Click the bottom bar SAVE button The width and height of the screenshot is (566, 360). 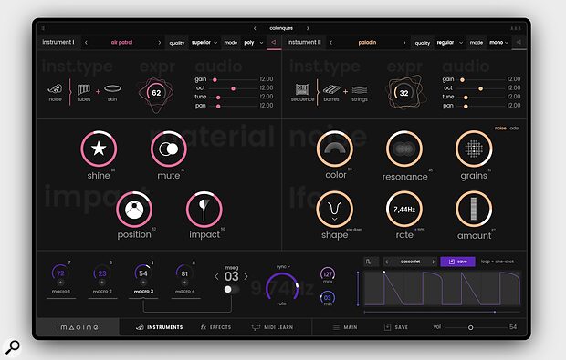[395, 327]
